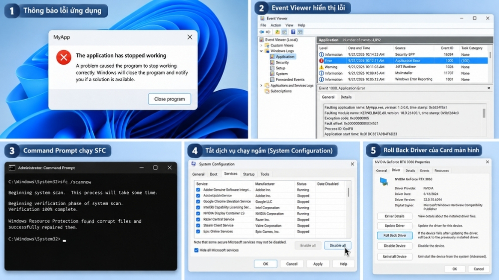This screenshot has height=280, width=499.
Task: Open the Action menu in Event Viewer
Action: click(x=275, y=25)
